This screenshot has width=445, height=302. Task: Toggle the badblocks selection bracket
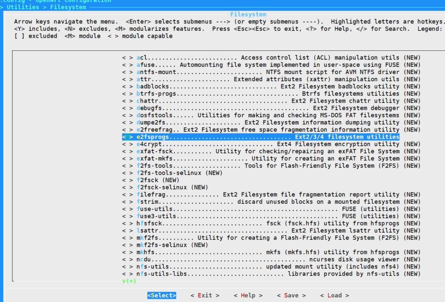[x=127, y=86]
